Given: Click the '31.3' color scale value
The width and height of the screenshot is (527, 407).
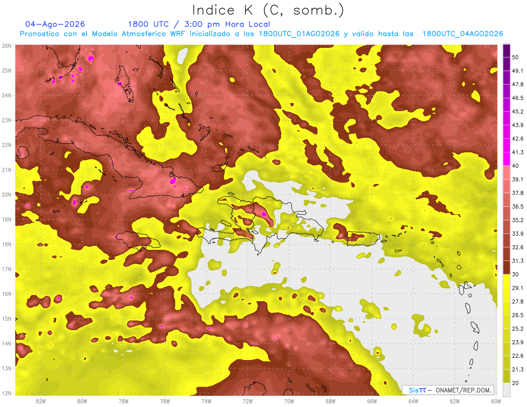Looking at the screenshot, I should click(518, 261).
